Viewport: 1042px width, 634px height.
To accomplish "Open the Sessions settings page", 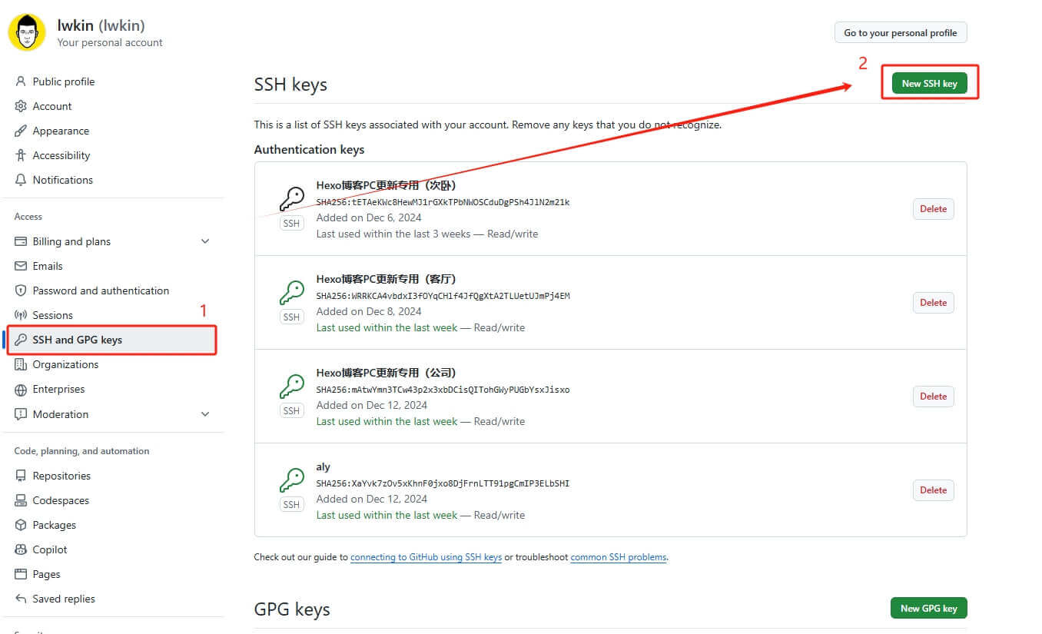I will pyautogui.click(x=52, y=315).
